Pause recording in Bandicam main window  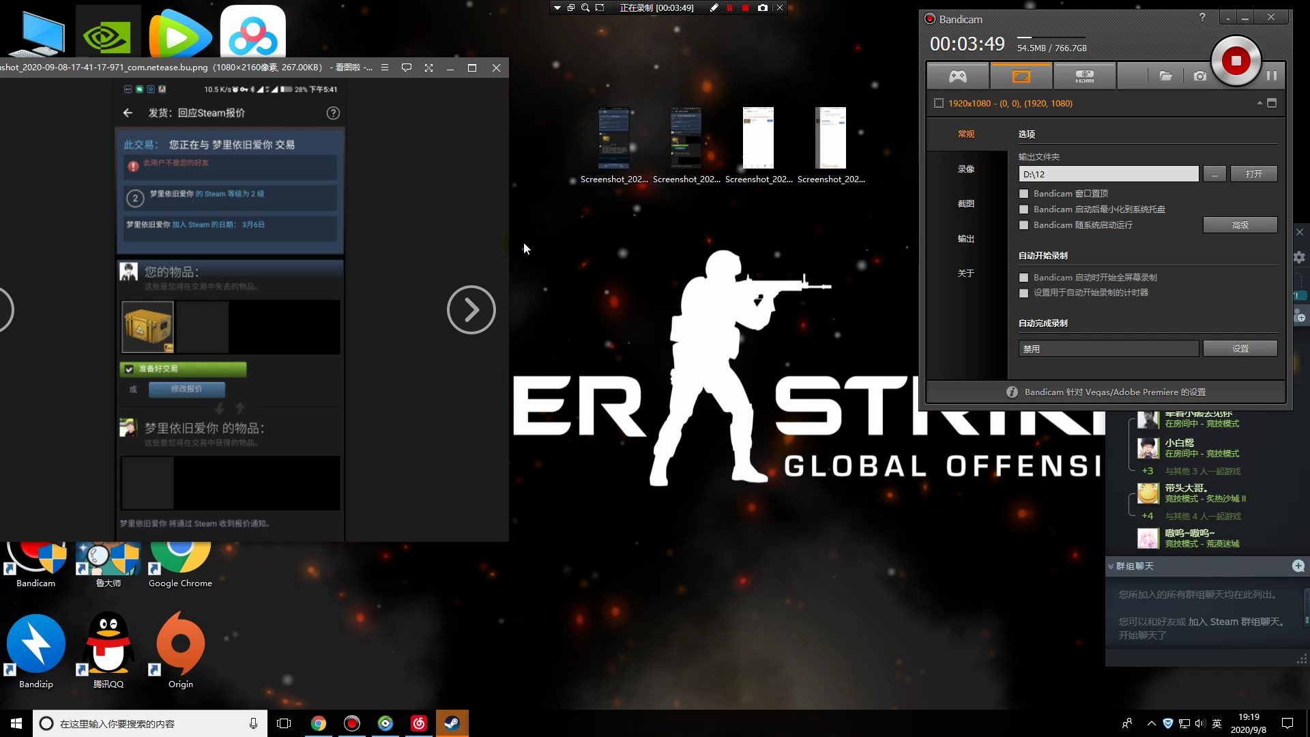point(1272,76)
